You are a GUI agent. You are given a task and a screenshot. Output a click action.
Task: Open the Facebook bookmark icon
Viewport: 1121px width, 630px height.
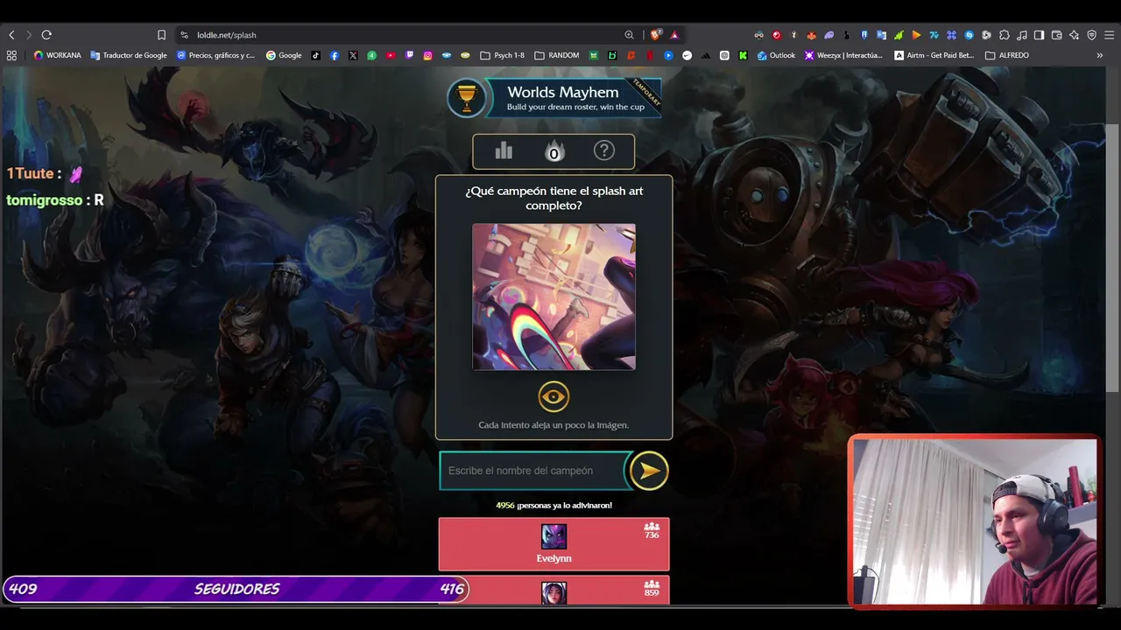[335, 55]
